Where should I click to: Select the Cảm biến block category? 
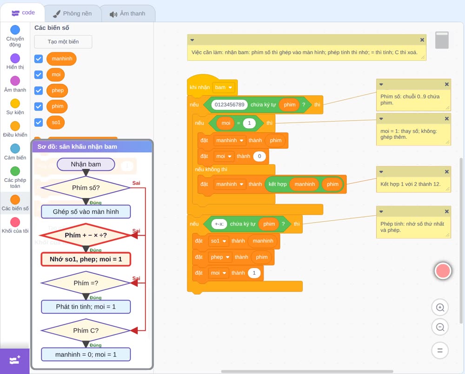(15, 152)
